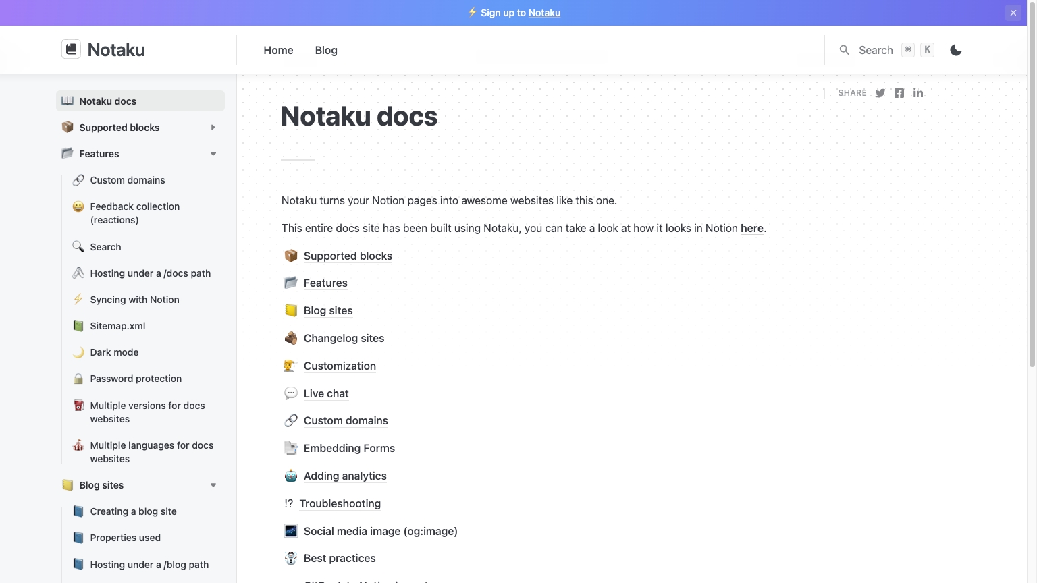1037x583 pixels.
Task: Share page on LinkedIn
Action: coord(918,93)
